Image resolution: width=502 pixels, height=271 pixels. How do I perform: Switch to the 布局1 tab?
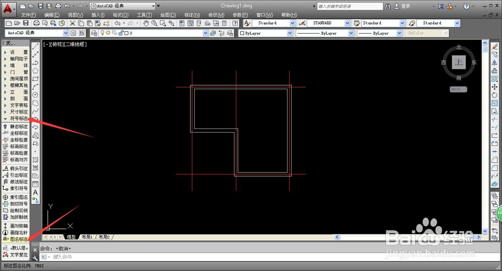pyautogui.click(x=87, y=237)
